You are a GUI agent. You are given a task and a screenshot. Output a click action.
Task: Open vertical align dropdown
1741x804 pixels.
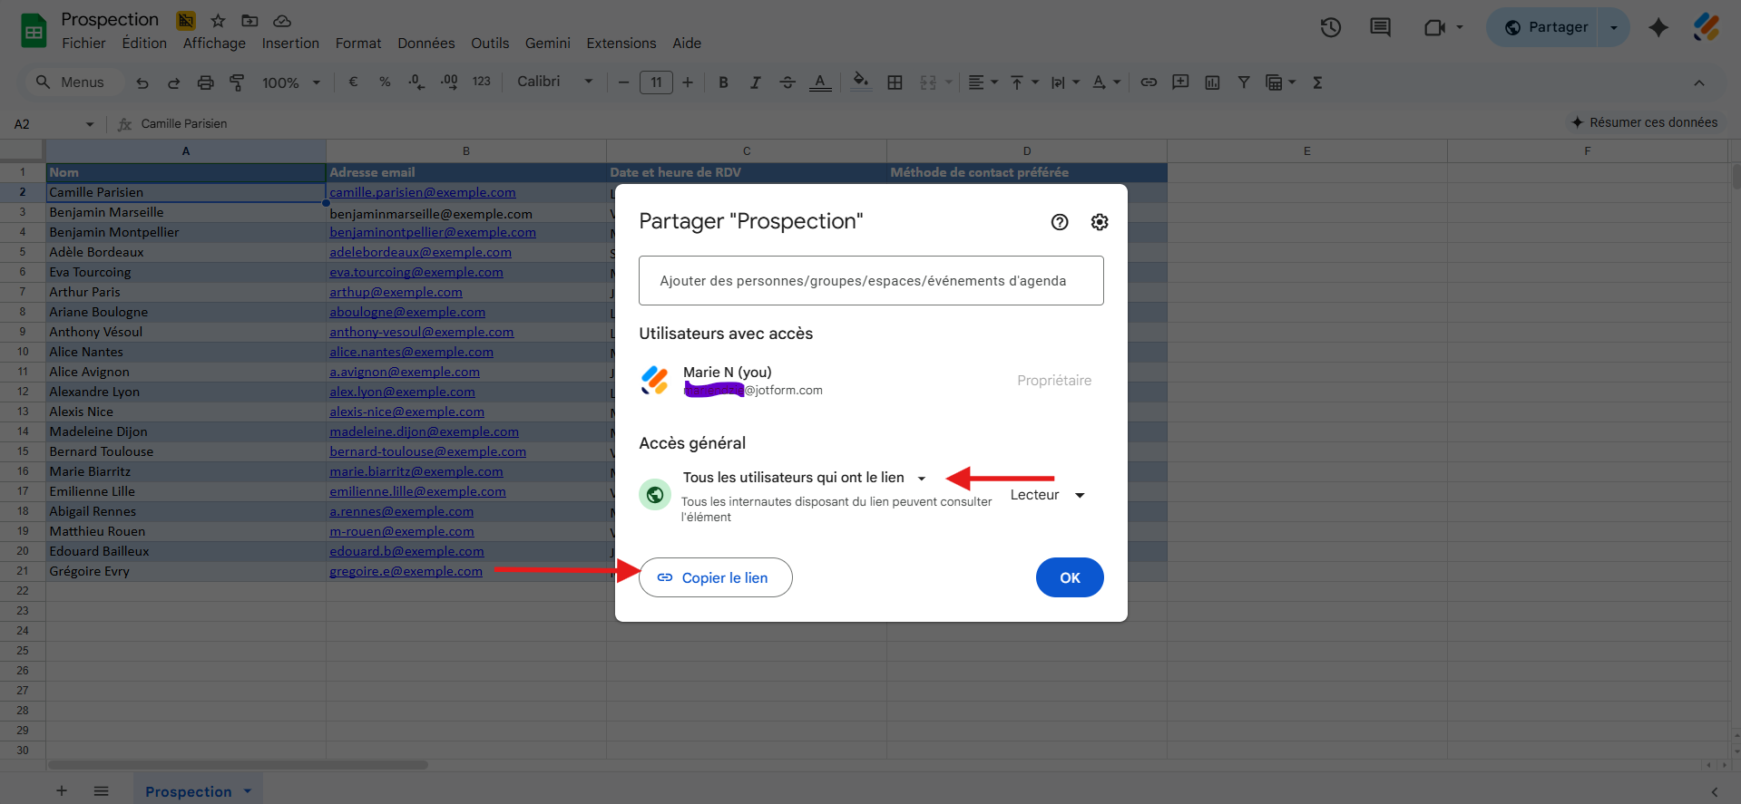pyautogui.click(x=1024, y=82)
